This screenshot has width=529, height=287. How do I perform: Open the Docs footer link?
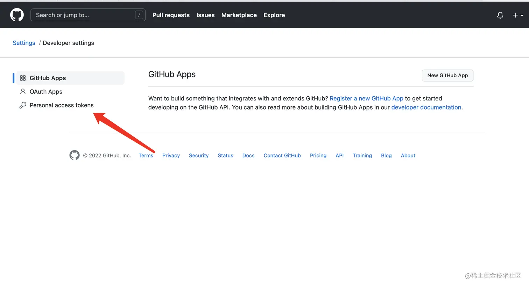tap(248, 155)
